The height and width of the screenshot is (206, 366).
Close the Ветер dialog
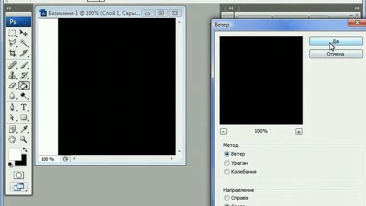[x=357, y=22]
